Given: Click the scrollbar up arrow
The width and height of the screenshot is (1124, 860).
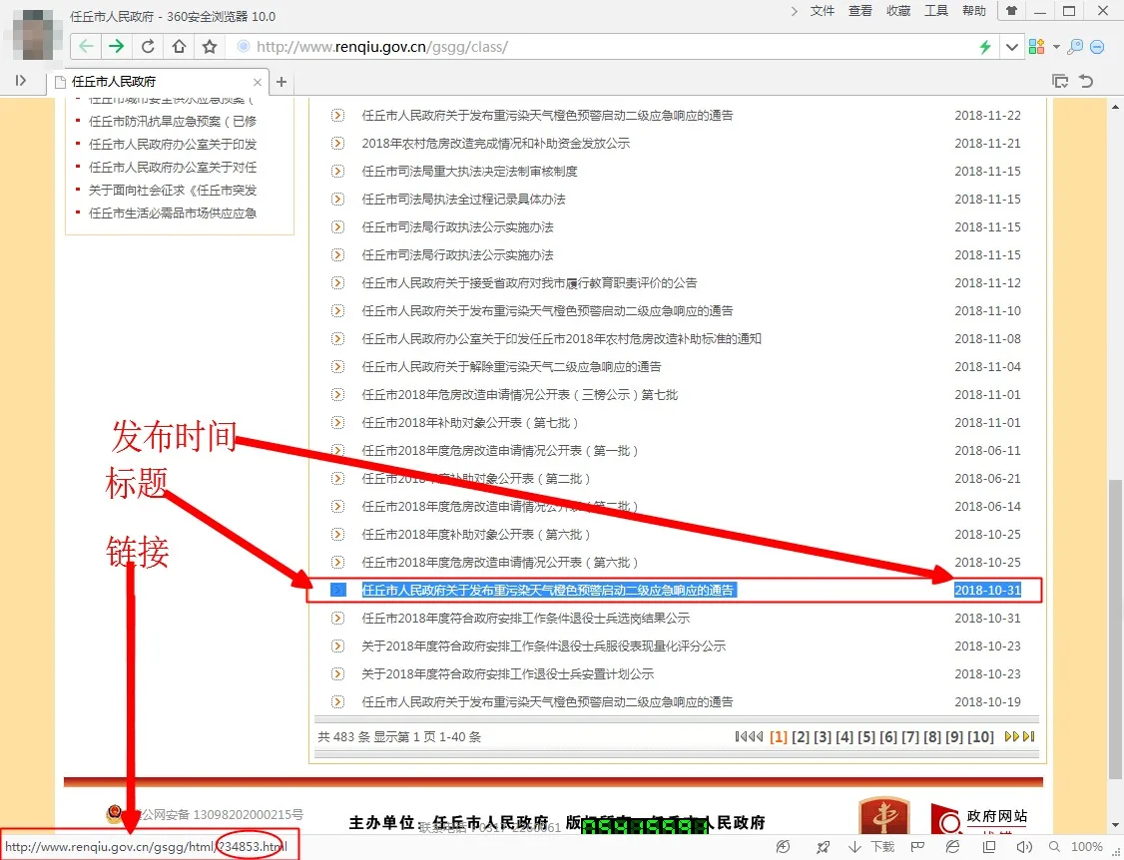Looking at the screenshot, I should pos(1115,107).
